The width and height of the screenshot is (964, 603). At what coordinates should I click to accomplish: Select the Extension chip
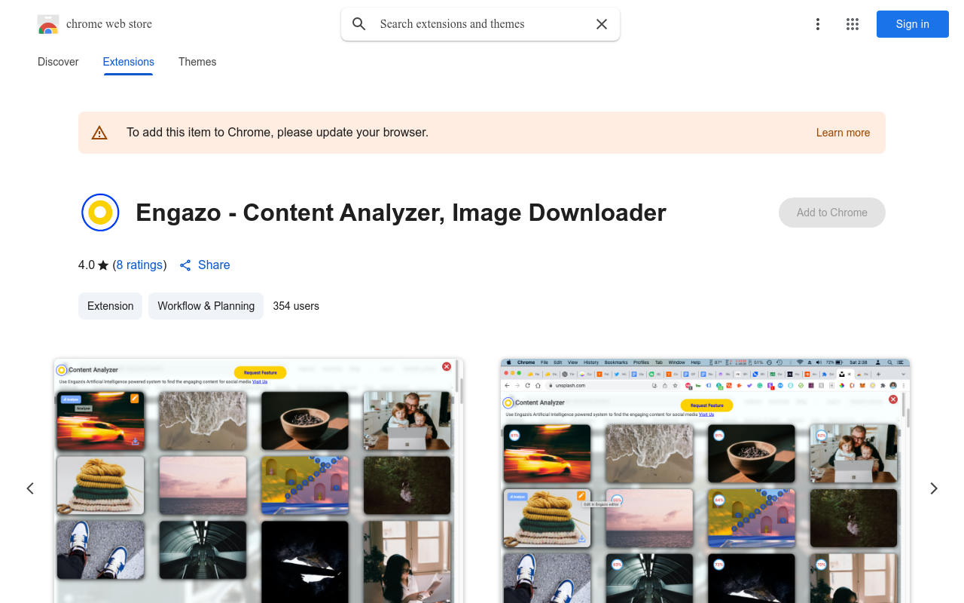coord(110,306)
